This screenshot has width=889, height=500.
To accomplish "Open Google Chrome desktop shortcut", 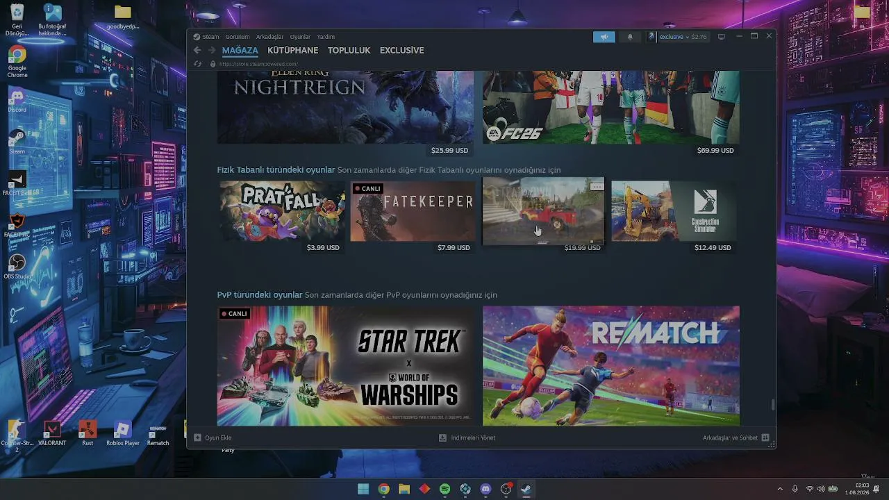I will tap(17, 61).
